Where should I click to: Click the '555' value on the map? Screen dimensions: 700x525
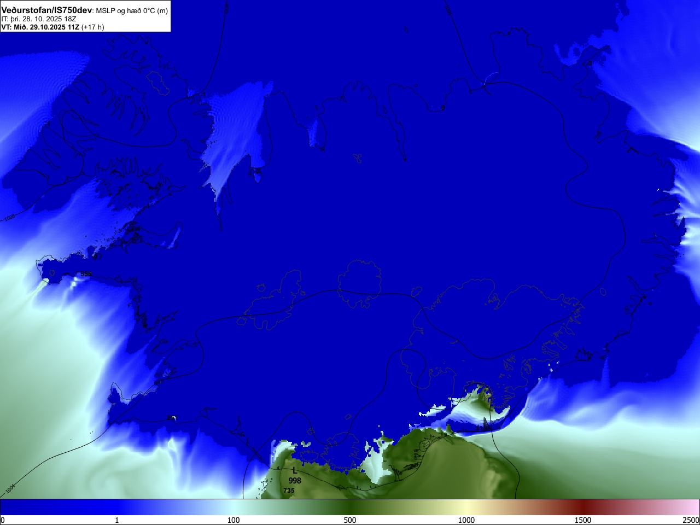(86, 274)
